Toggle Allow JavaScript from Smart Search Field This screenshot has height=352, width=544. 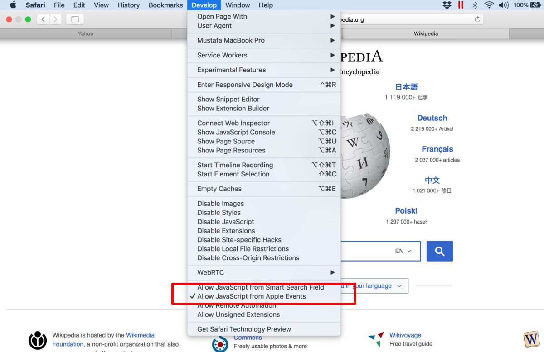(x=264, y=287)
